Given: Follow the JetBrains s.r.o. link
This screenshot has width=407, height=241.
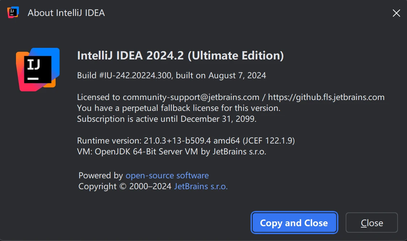Looking at the screenshot, I should pyautogui.click(x=201, y=187).
